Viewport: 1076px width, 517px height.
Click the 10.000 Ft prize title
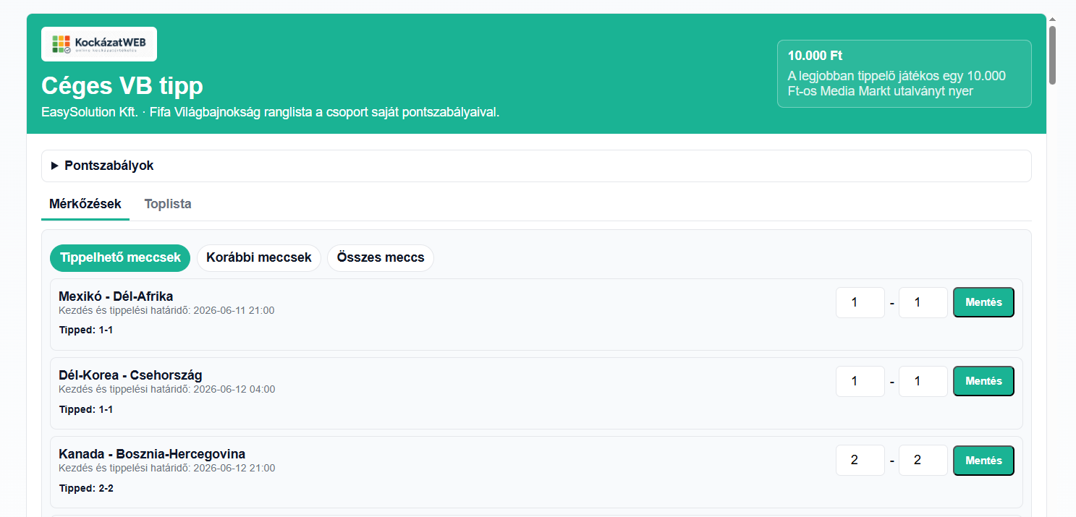point(815,56)
